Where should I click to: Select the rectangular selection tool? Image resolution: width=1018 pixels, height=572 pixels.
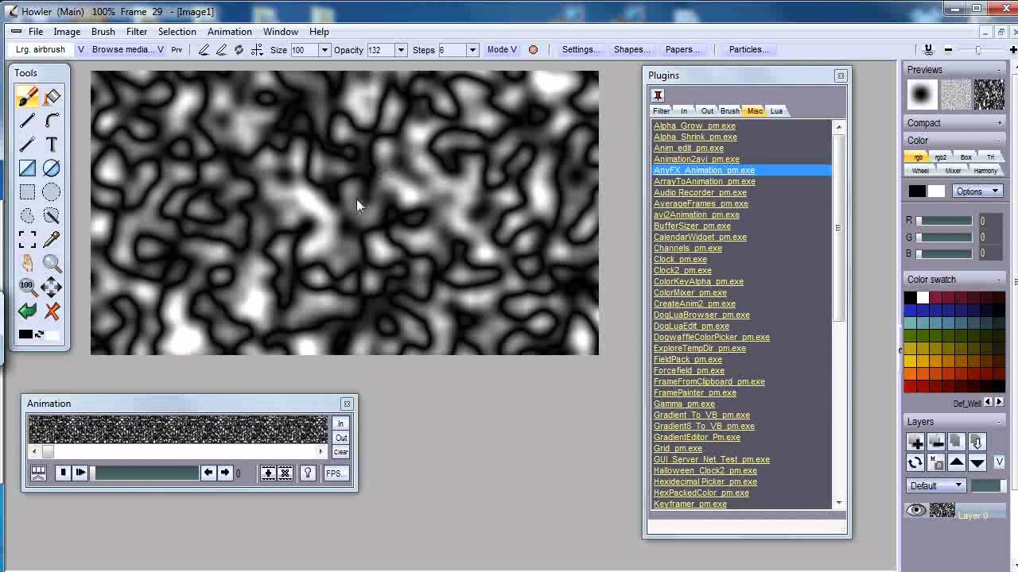click(28, 192)
